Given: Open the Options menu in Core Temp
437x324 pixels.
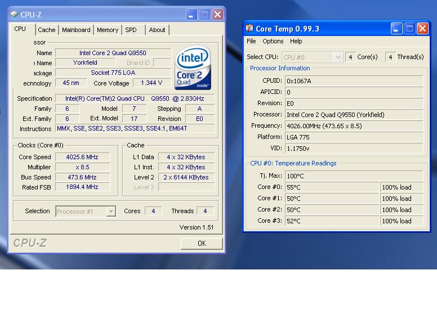Looking at the screenshot, I should [273, 41].
